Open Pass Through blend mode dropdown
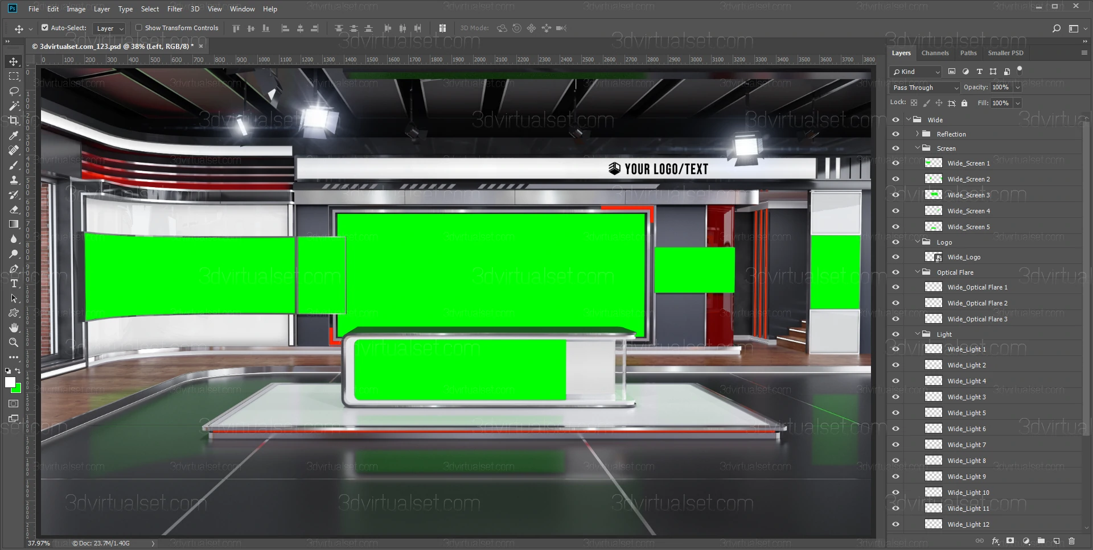Image resolution: width=1093 pixels, height=550 pixels. click(x=925, y=88)
